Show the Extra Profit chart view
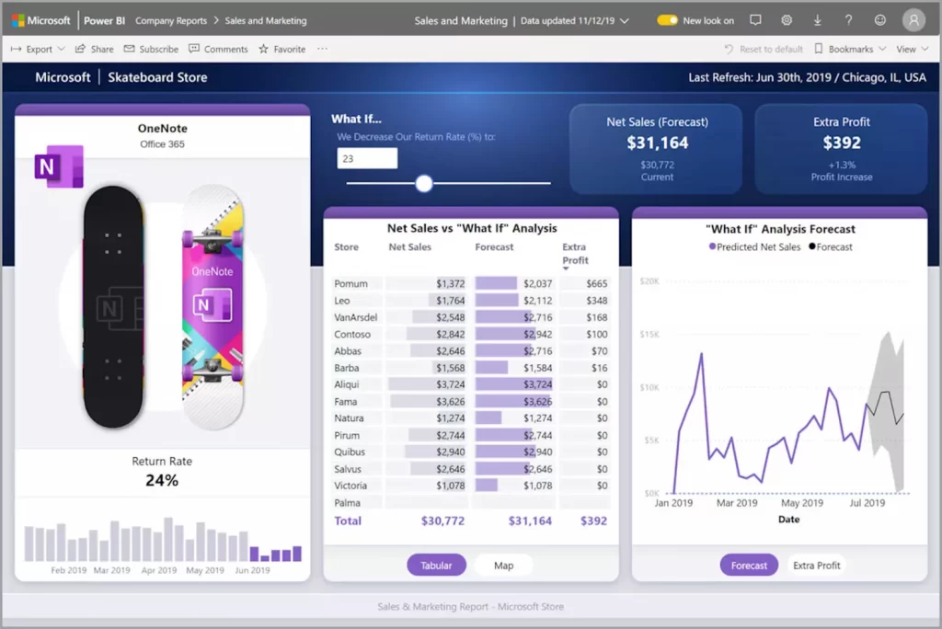The width and height of the screenshot is (942, 629). pos(817,565)
